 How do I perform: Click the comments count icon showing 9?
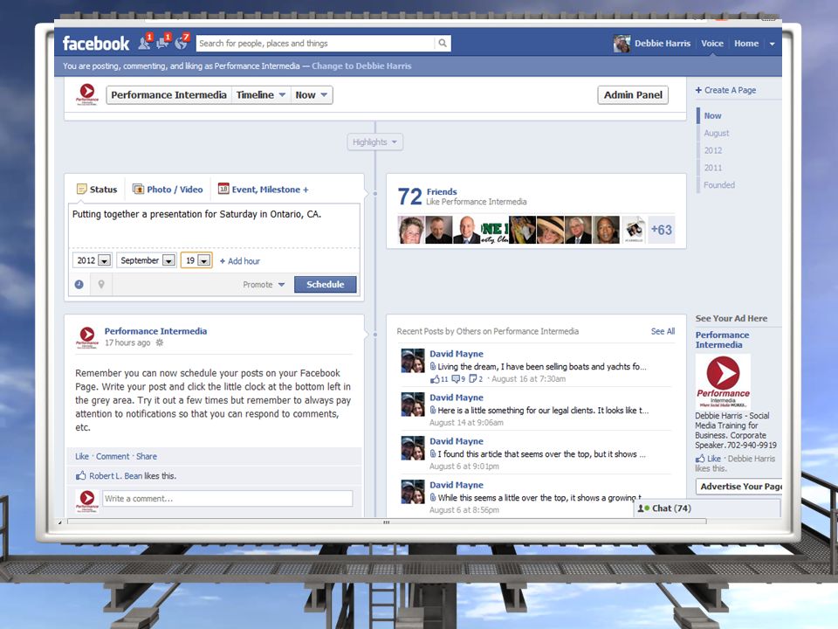coord(456,378)
